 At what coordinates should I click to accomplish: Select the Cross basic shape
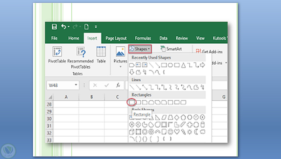(190, 125)
